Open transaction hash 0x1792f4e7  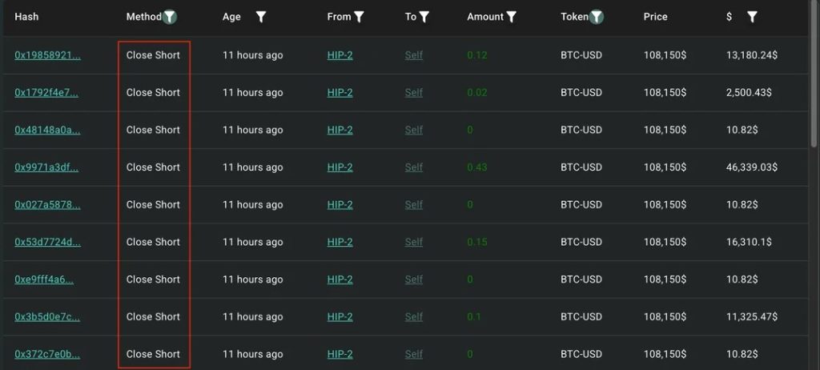[x=46, y=93]
